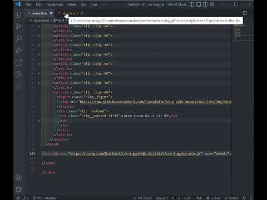The width and height of the screenshot is (267, 200).
Task: Click the closing </main> tag
Action: point(52,144)
